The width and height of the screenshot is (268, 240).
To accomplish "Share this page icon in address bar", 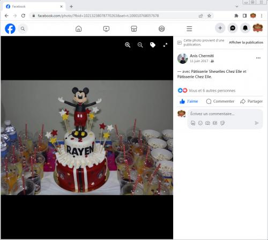I will [201, 16].
